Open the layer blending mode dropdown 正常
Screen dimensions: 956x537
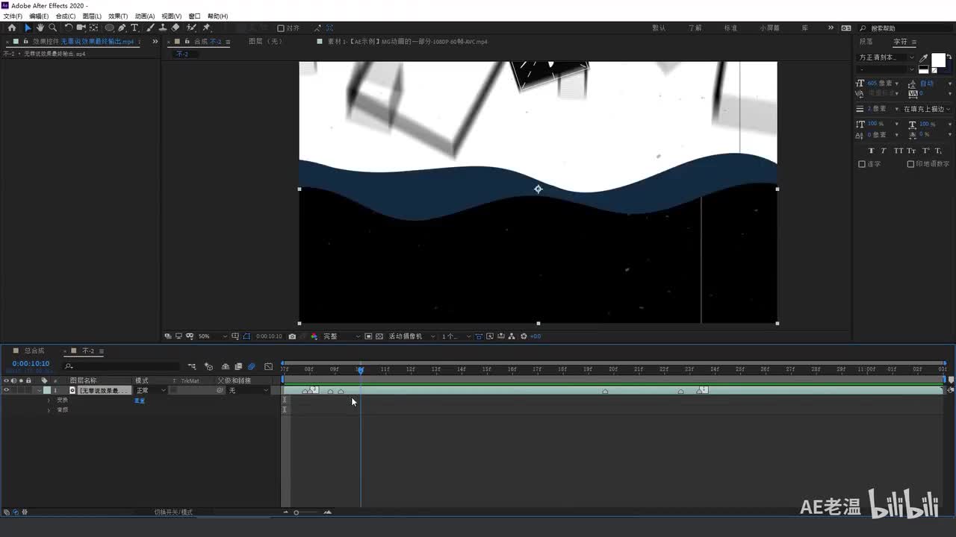(x=150, y=390)
